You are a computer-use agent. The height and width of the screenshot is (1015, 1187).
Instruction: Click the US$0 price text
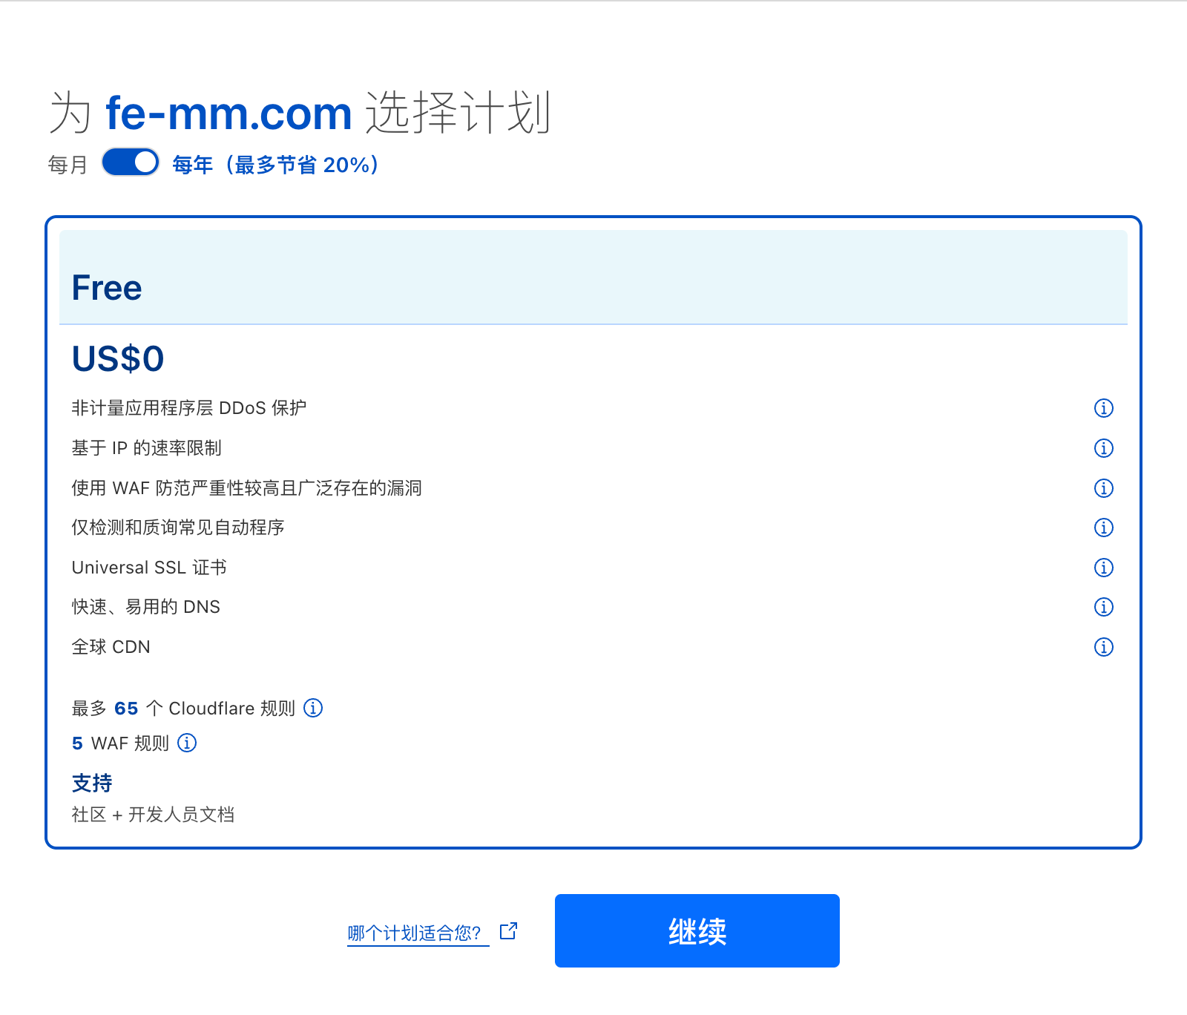[118, 359]
